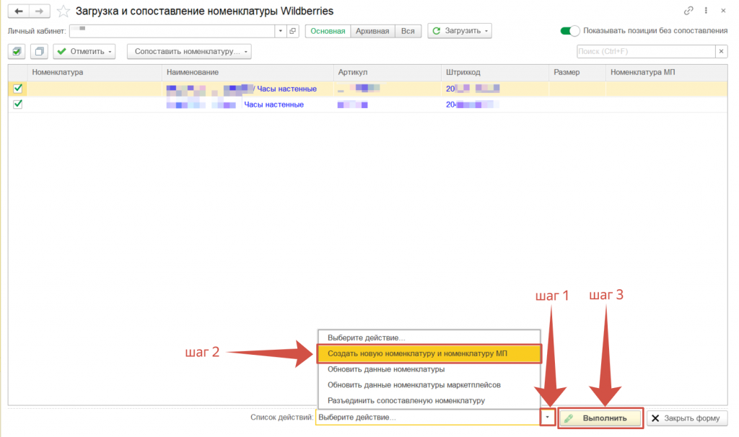
Task: Uncheck the second row checkbox
Action: (x=18, y=105)
